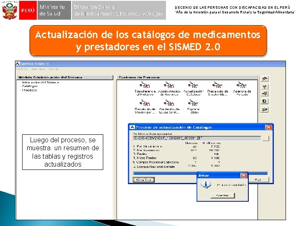Open the Ayuda menu
Viewport: 301px width, 226px height.
click(54, 69)
